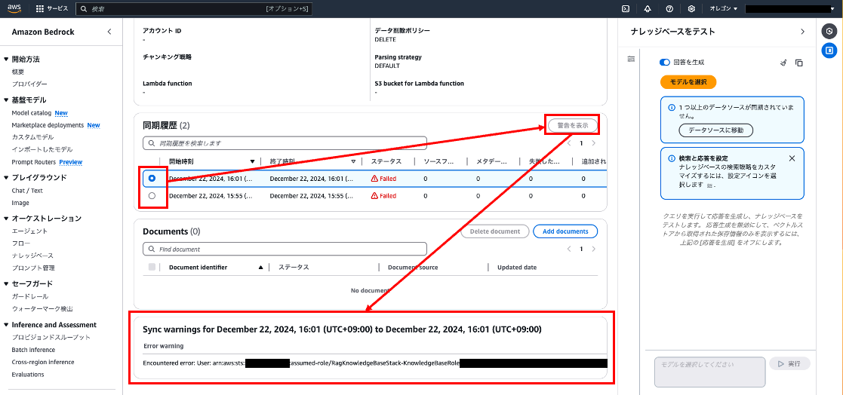Screen dimensions: 843x395
Task: Go to next page of Documents
Action: pos(593,249)
